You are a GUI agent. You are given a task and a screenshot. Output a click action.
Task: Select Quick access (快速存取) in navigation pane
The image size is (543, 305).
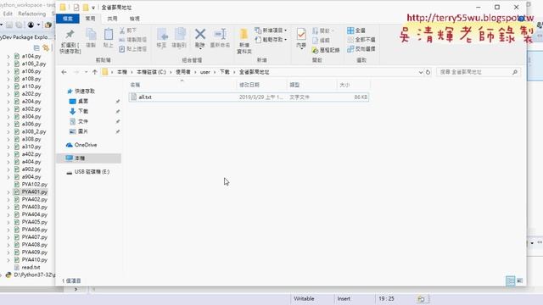pyautogui.click(x=81, y=91)
